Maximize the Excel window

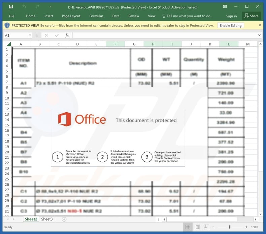pyautogui.click(x=247, y=6)
